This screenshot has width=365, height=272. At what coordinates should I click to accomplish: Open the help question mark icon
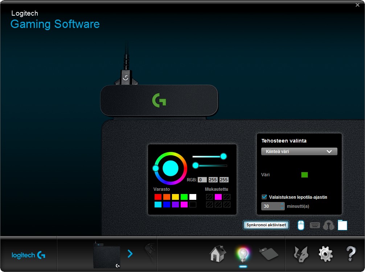click(x=350, y=254)
